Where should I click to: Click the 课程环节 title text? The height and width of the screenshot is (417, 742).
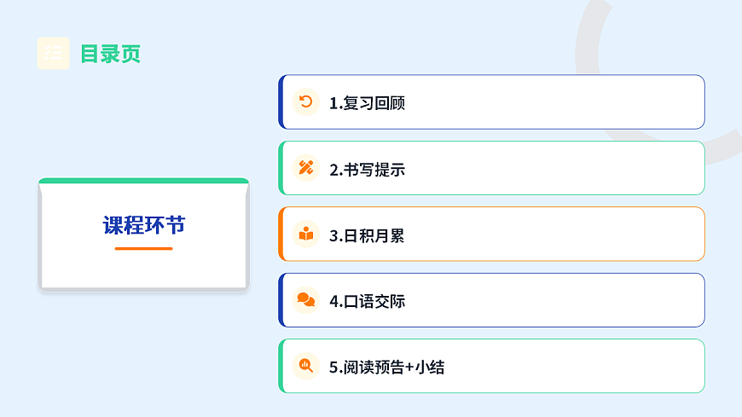[x=144, y=226]
